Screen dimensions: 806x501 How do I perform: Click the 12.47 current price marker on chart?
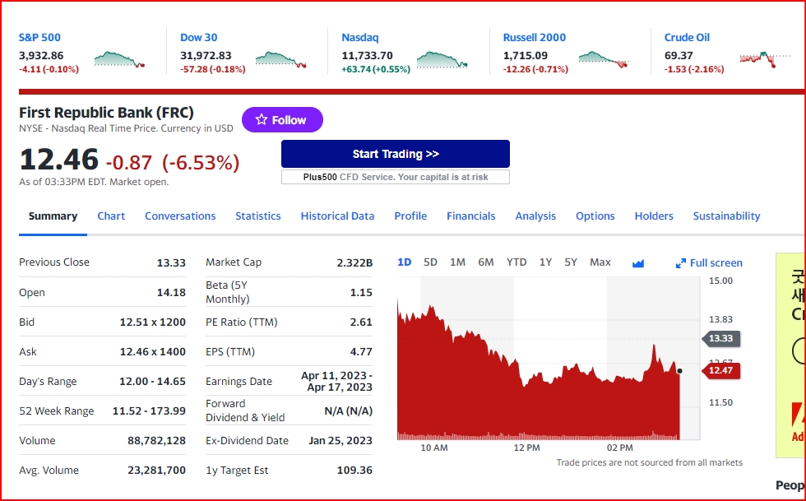click(x=721, y=370)
